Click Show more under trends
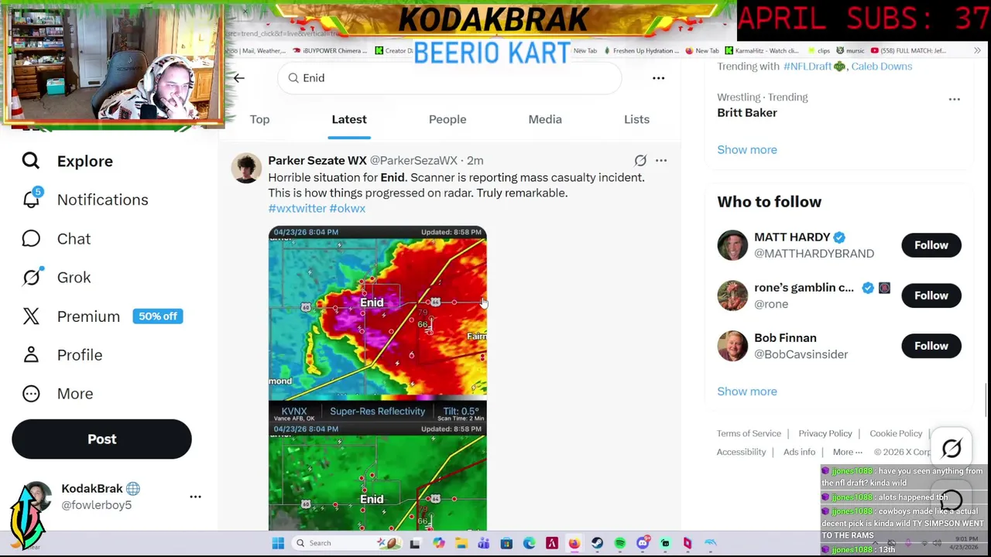 747,149
